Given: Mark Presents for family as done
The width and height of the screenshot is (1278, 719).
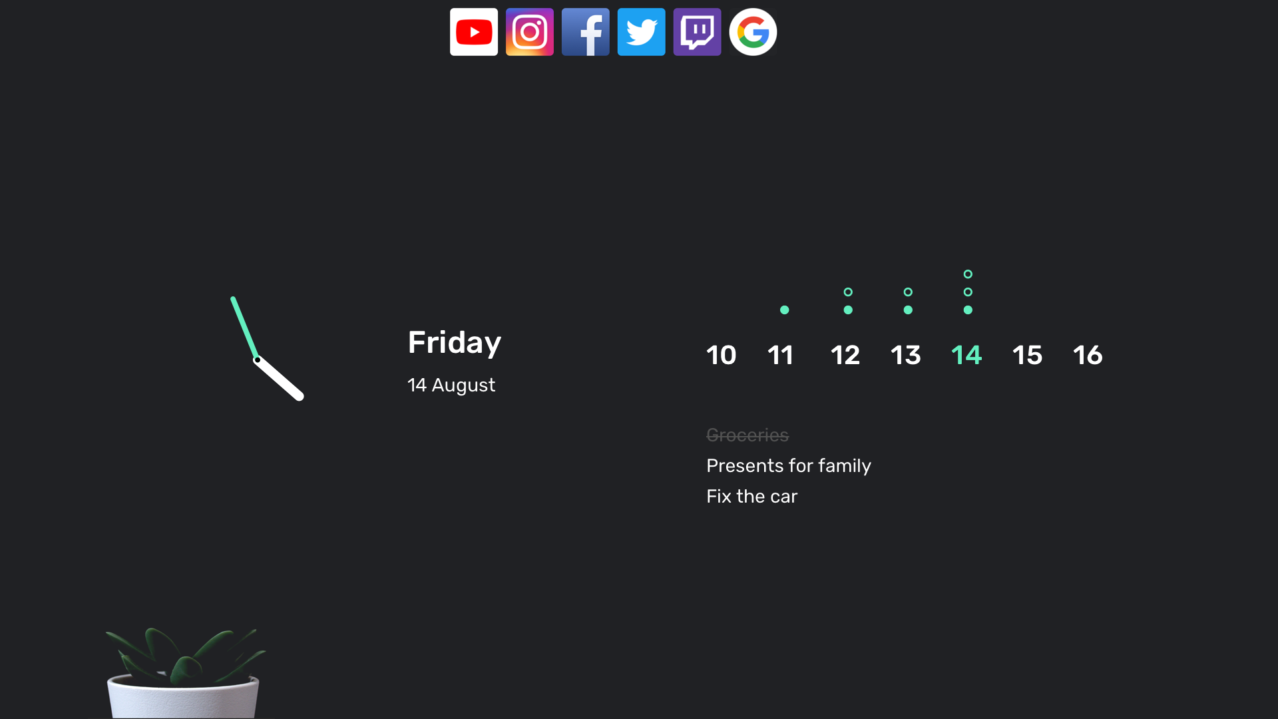Looking at the screenshot, I should pyautogui.click(x=788, y=465).
